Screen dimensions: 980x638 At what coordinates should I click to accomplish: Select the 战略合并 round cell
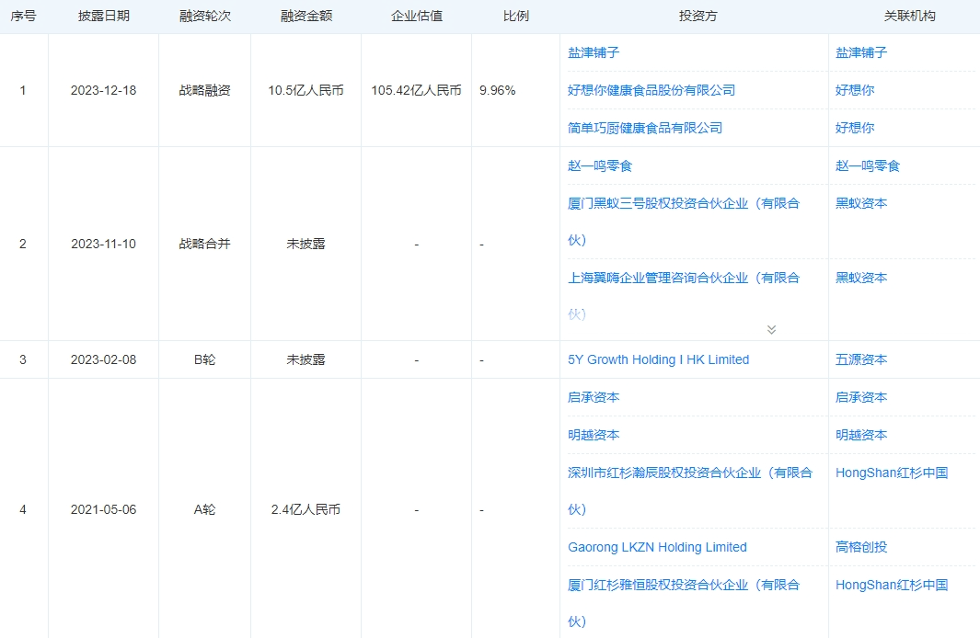tap(205, 245)
